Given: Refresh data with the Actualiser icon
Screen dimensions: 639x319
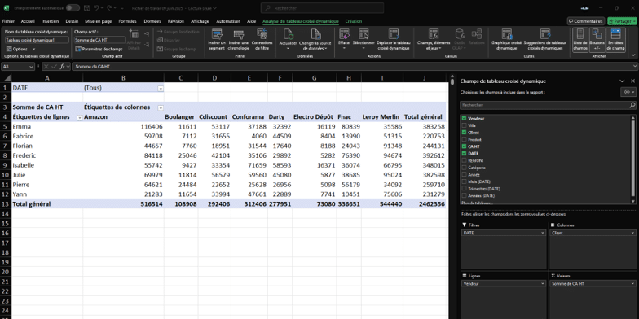Looking at the screenshot, I should [x=289, y=34].
